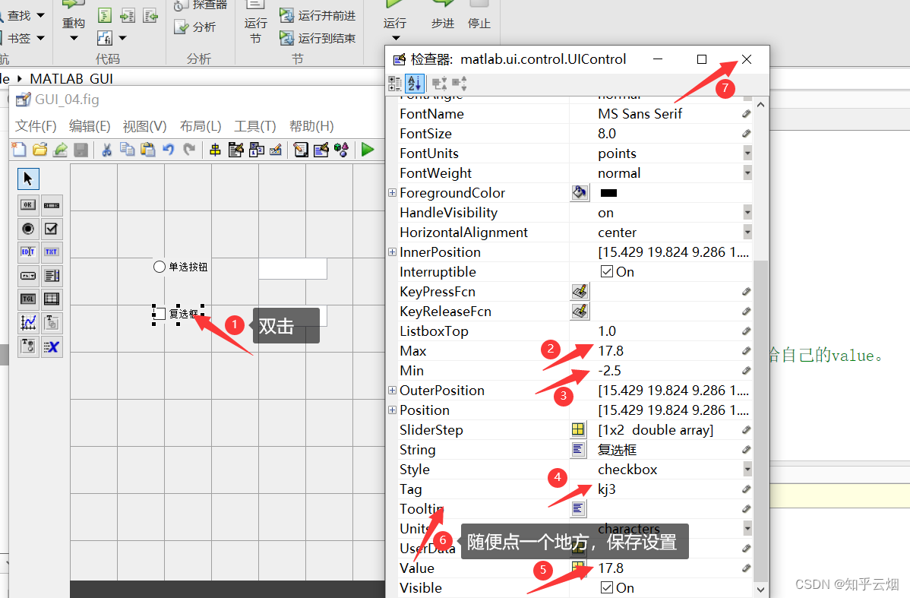Toggle the Interruptible 'On' checkbox

[x=605, y=271]
